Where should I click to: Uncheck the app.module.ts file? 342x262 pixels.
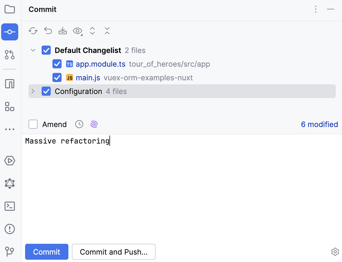pyautogui.click(x=57, y=64)
